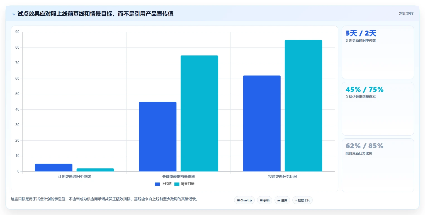This screenshot has width=425, height=215.
Task: Click the teal 情景目标 bar for 按时更新任务比例
Action: pyautogui.click(x=303, y=106)
